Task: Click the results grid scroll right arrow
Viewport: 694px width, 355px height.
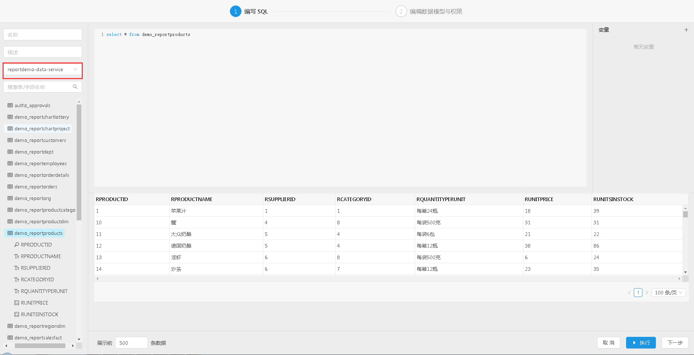Action: pyautogui.click(x=679, y=278)
